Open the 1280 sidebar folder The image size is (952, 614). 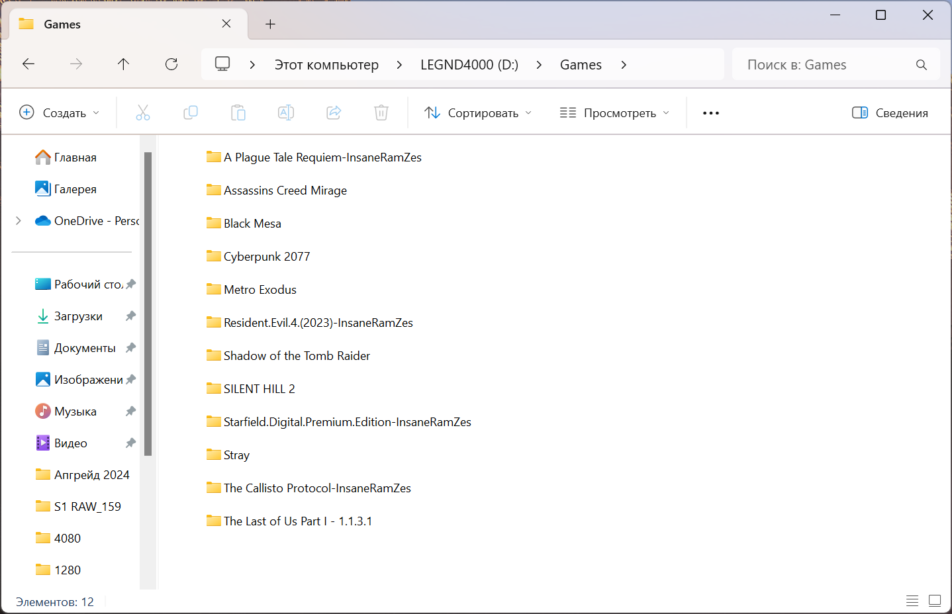tap(58, 570)
